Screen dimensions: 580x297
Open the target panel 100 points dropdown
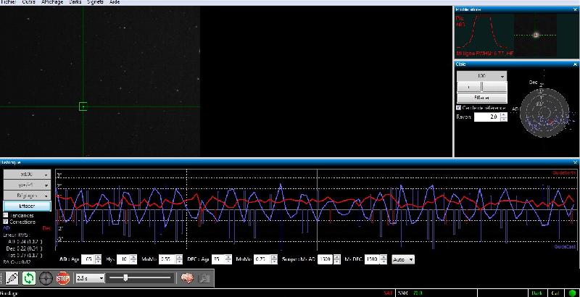[482, 76]
